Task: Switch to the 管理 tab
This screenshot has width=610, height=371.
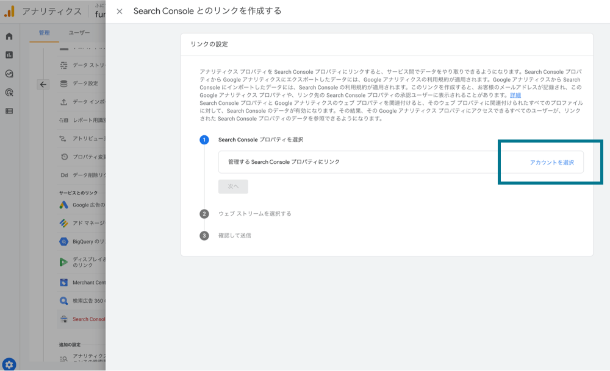Action: click(45, 33)
